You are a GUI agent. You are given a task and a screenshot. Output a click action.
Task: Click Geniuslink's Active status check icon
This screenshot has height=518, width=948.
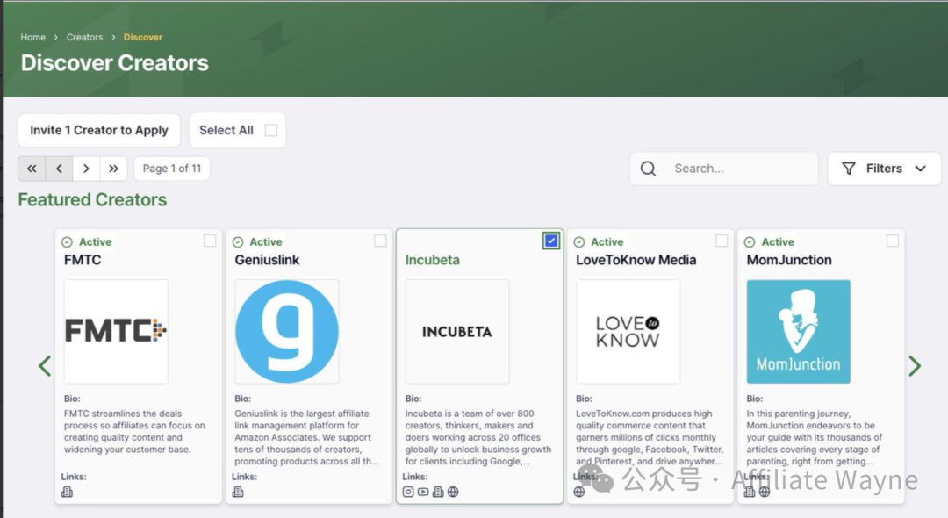click(x=238, y=241)
